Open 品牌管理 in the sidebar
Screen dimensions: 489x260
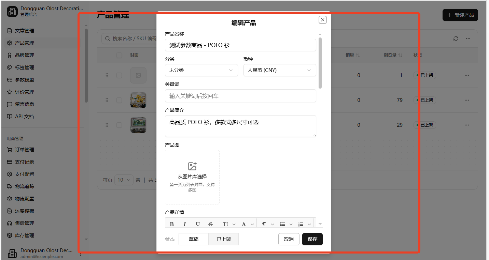click(x=25, y=55)
